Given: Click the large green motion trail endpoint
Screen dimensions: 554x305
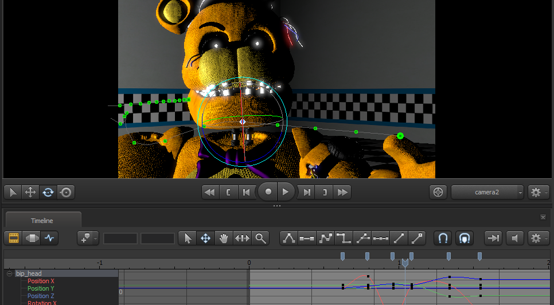Looking at the screenshot, I should [400, 136].
